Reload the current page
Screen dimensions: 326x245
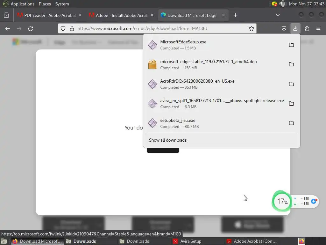[x=31, y=28]
